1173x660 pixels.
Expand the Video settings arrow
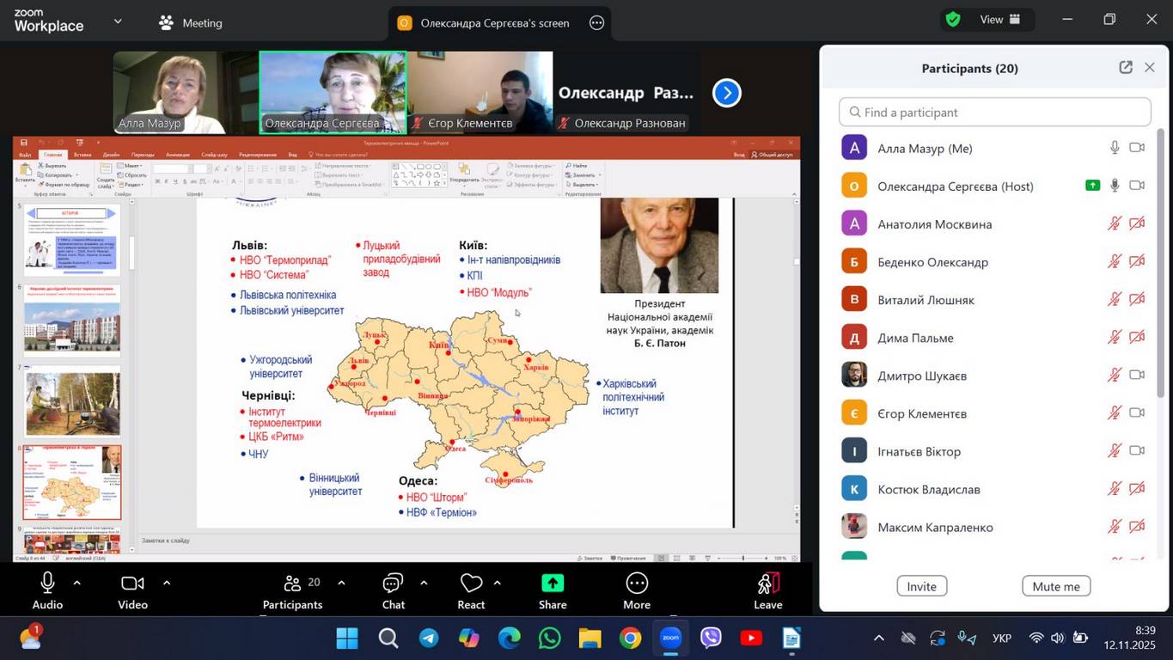pos(167,583)
